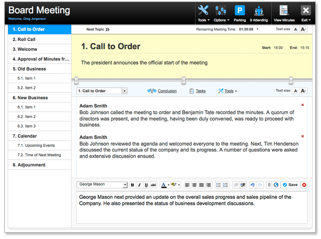Image resolution: width=321 pixels, height=239 pixels.
Task: Open the George Mason speaker dropdown
Action: [125, 185]
